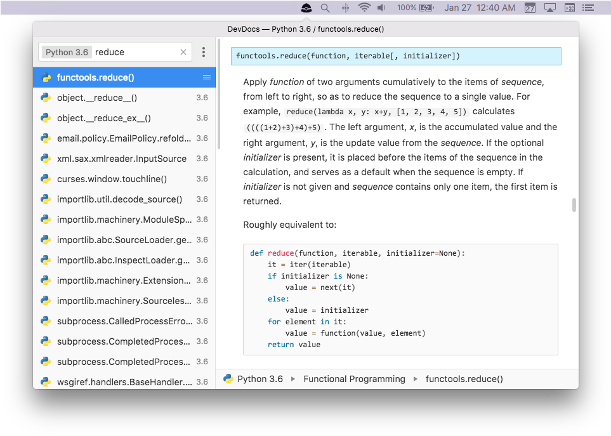The image size is (611, 436).
Task: Click Functional Programming breadcrumb
Action: (354, 379)
